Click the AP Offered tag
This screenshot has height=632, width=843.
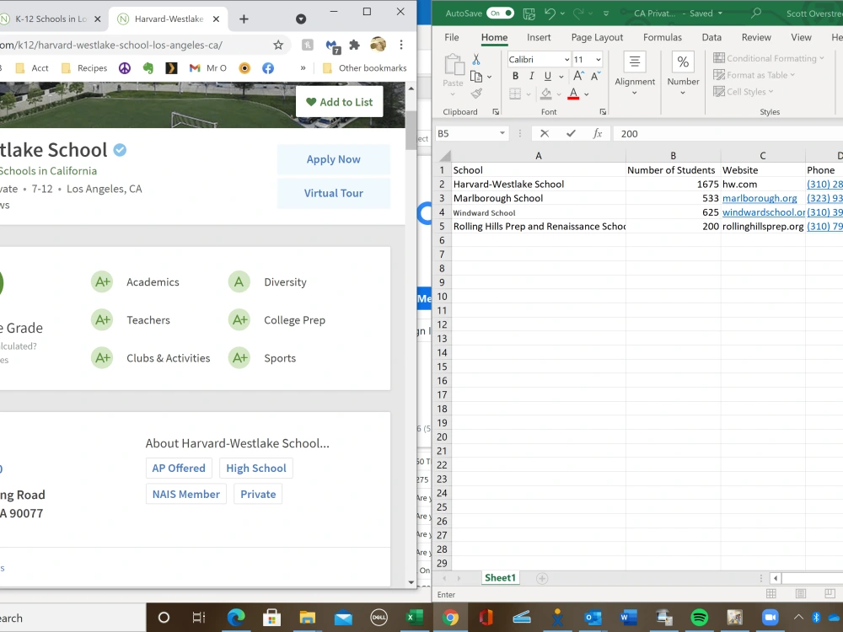point(179,468)
